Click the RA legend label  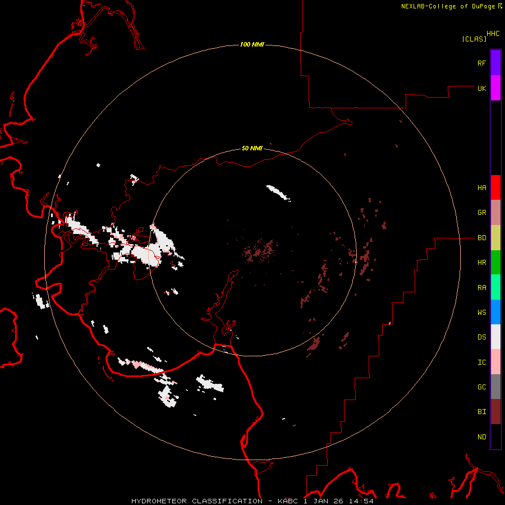482,287
